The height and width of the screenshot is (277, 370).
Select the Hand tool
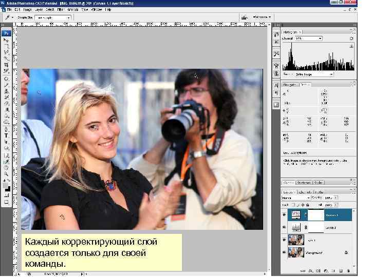tap(6, 168)
